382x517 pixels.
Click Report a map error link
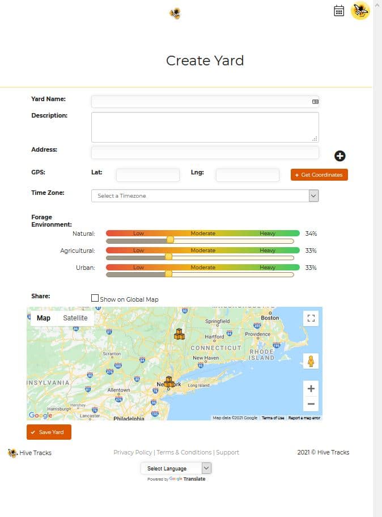pyautogui.click(x=304, y=418)
